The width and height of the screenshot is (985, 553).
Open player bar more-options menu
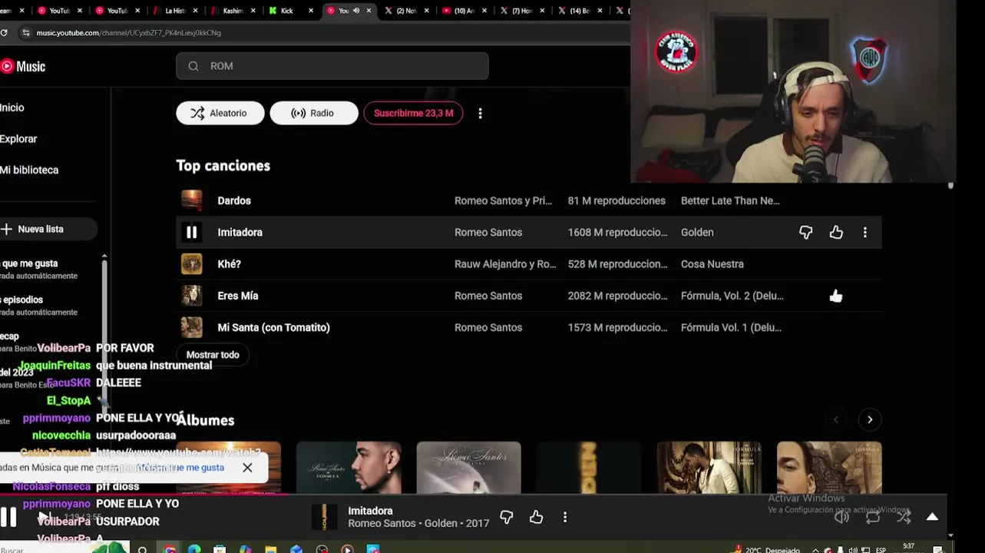pyautogui.click(x=565, y=517)
